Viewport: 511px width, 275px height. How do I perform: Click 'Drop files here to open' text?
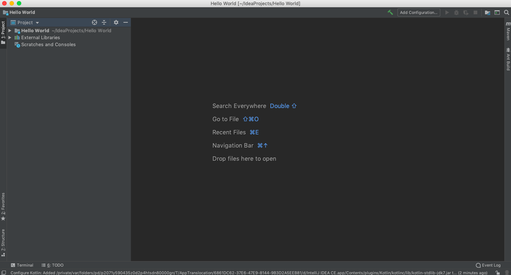pos(244,159)
